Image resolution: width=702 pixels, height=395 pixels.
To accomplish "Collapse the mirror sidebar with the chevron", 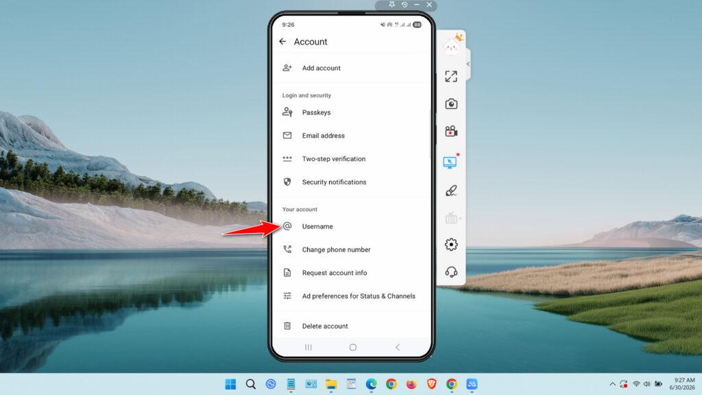I will coord(468,64).
